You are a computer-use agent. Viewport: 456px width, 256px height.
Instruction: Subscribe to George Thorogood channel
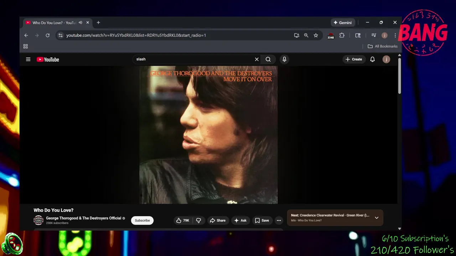point(142,220)
